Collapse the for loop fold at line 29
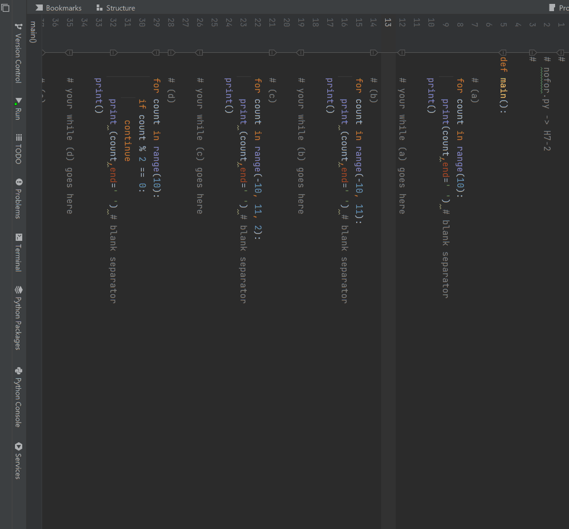 click(156, 53)
